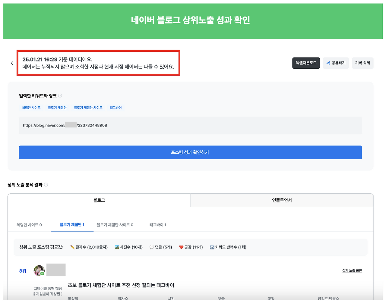Click the blogger profile thumbnail beside 8위
This screenshot has width=386, height=303.
tap(39, 270)
